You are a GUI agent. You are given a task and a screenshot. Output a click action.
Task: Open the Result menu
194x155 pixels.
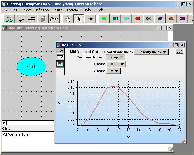pos(57,10)
